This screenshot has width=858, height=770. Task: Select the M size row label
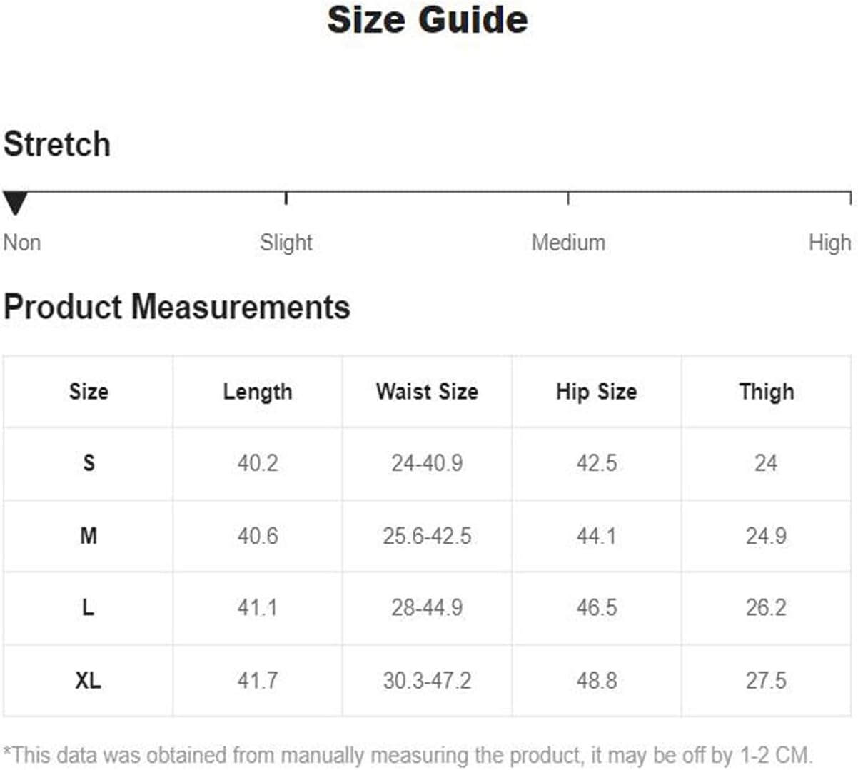(89, 535)
